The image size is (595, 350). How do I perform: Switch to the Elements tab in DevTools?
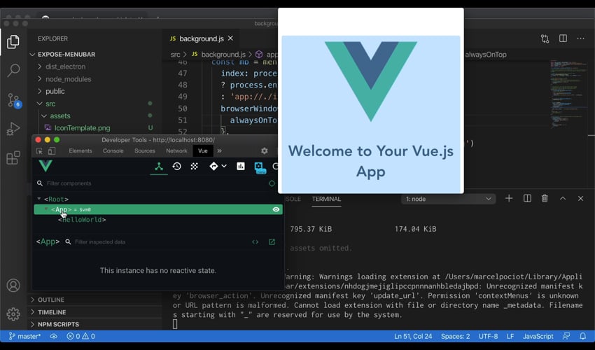click(80, 151)
